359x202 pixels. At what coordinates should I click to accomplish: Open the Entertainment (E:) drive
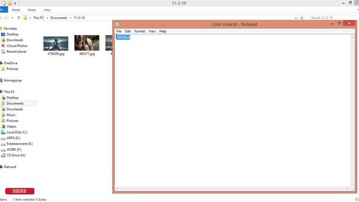coord(20,144)
